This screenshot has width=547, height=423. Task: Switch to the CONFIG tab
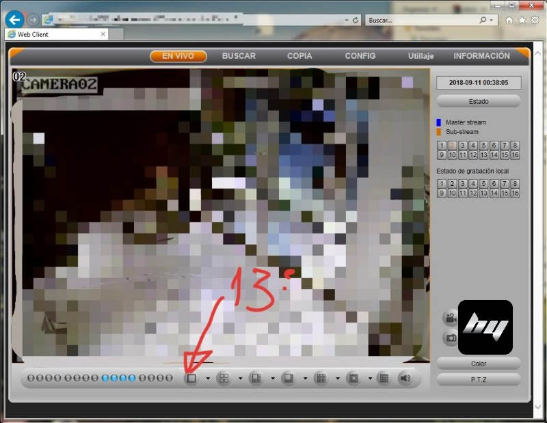point(360,56)
